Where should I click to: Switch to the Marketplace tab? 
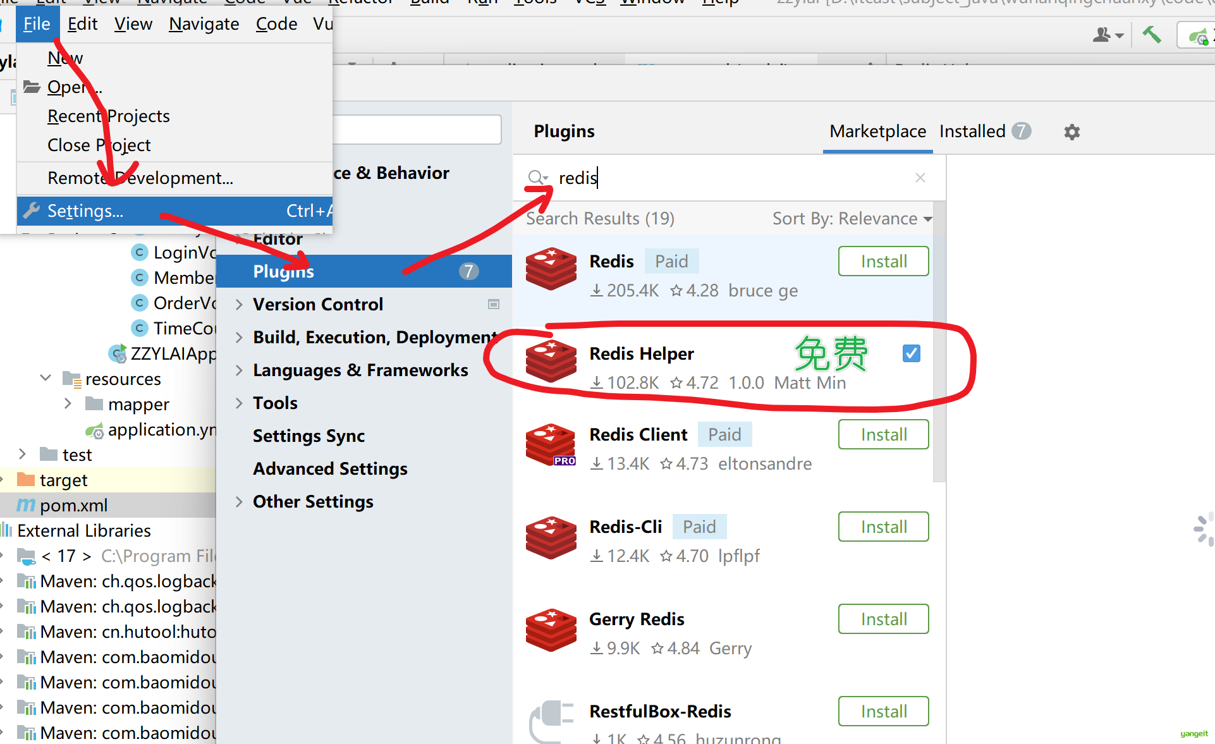[x=877, y=131]
